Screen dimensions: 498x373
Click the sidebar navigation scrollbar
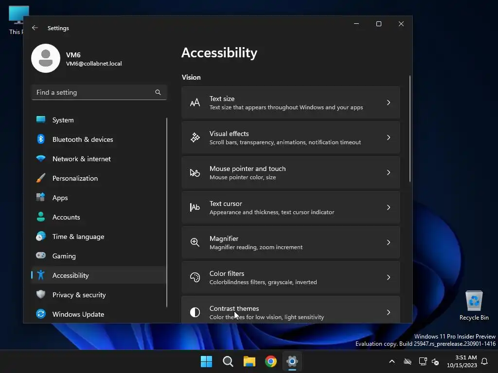167,212
